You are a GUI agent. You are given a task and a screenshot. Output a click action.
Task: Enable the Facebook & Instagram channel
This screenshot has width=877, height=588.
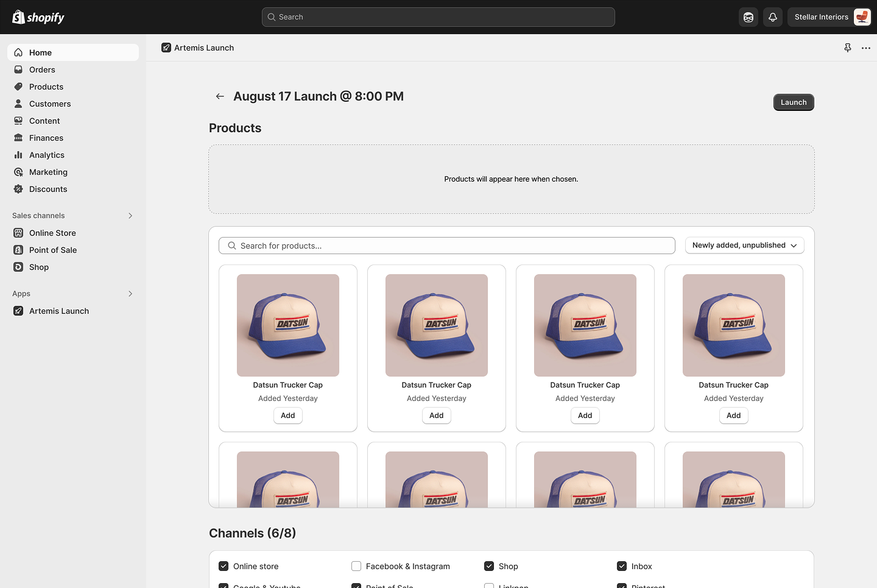(x=356, y=565)
